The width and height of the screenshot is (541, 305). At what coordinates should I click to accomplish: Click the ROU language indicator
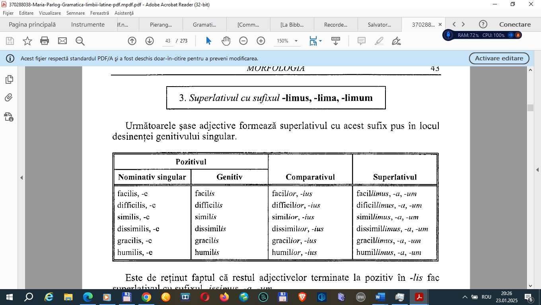tap(487, 297)
